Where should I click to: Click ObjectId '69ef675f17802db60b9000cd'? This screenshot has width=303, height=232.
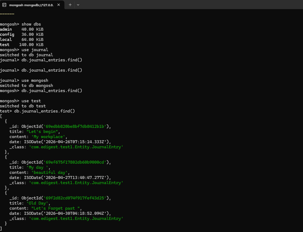pos(75,162)
